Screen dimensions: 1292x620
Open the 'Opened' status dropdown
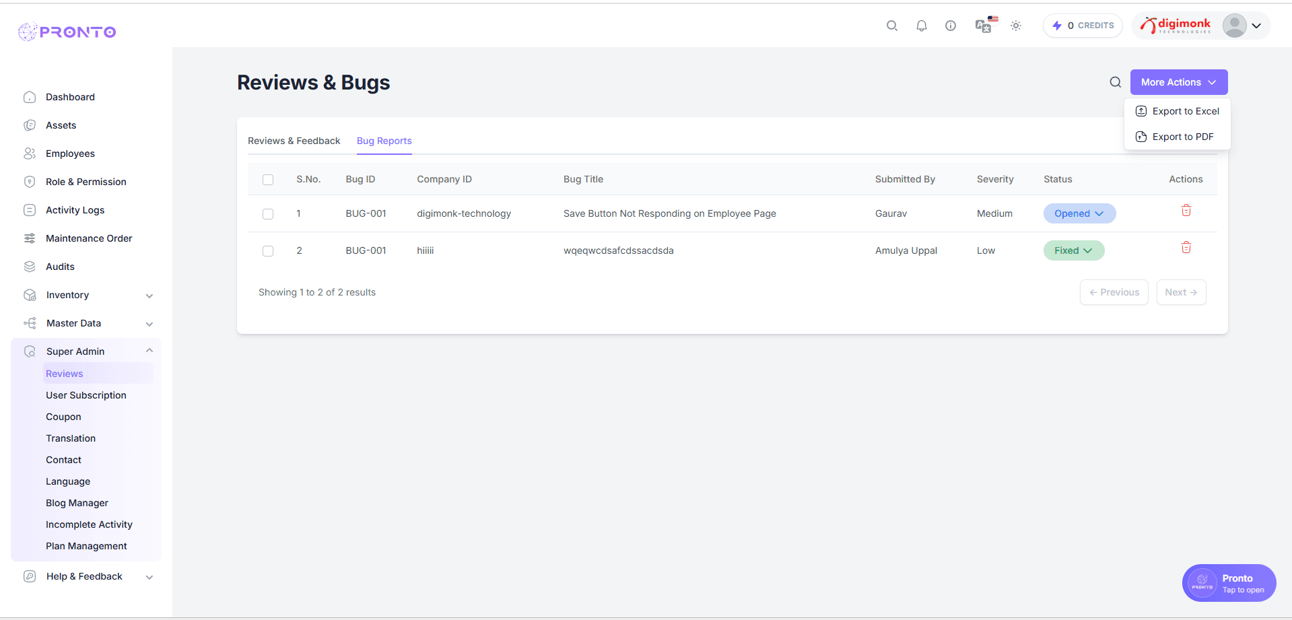click(1079, 213)
